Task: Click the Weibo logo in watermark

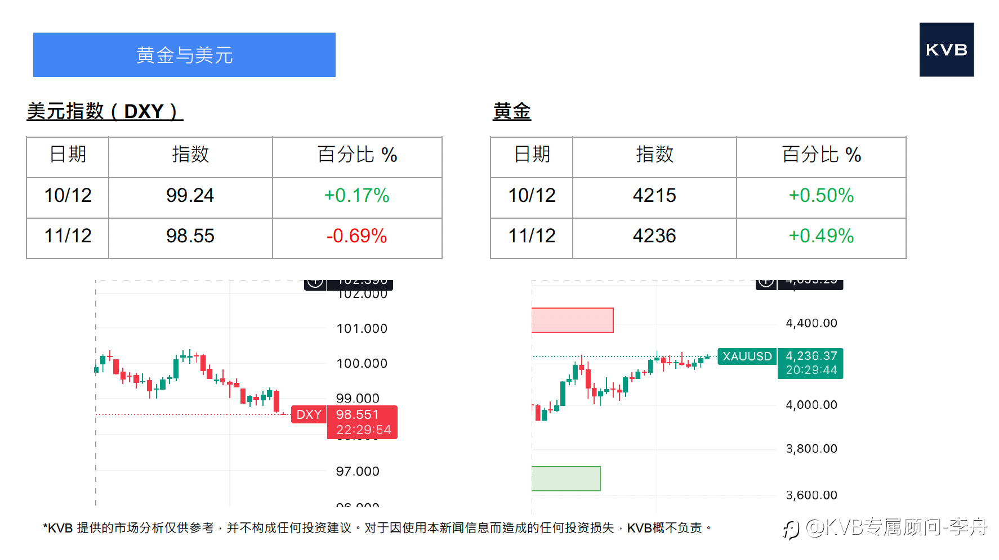Action: (791, 529)
